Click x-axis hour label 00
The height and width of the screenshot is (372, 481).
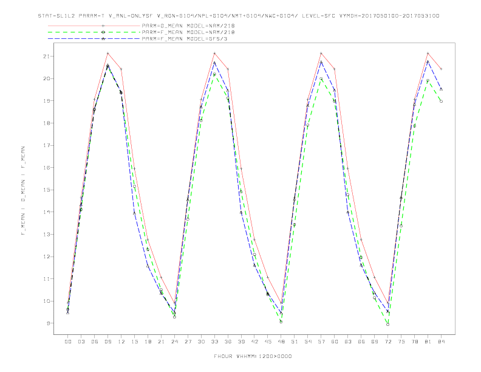pyautogui.click(x=68, y=342)
